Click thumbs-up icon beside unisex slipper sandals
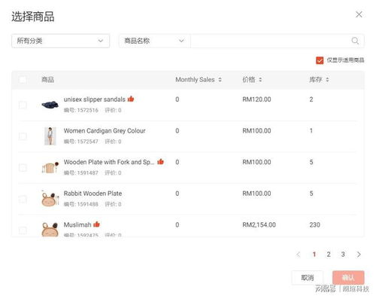 131,99
